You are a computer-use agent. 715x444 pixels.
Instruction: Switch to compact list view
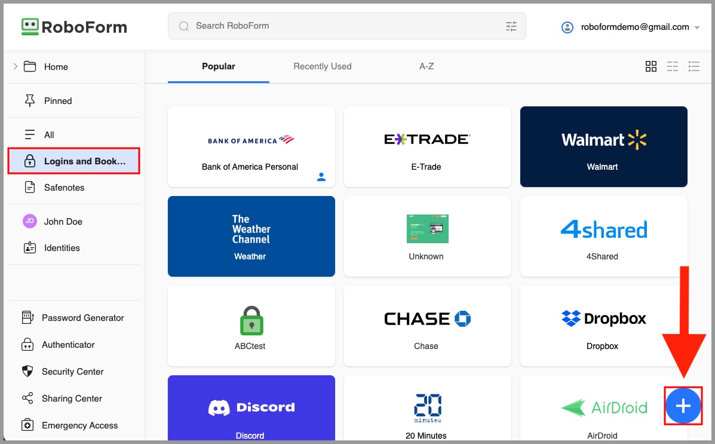[673, 66]
